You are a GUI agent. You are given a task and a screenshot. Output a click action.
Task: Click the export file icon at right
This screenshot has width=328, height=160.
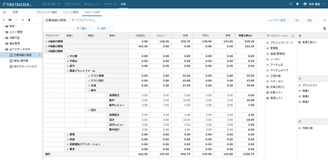click(x=324, y=29)
